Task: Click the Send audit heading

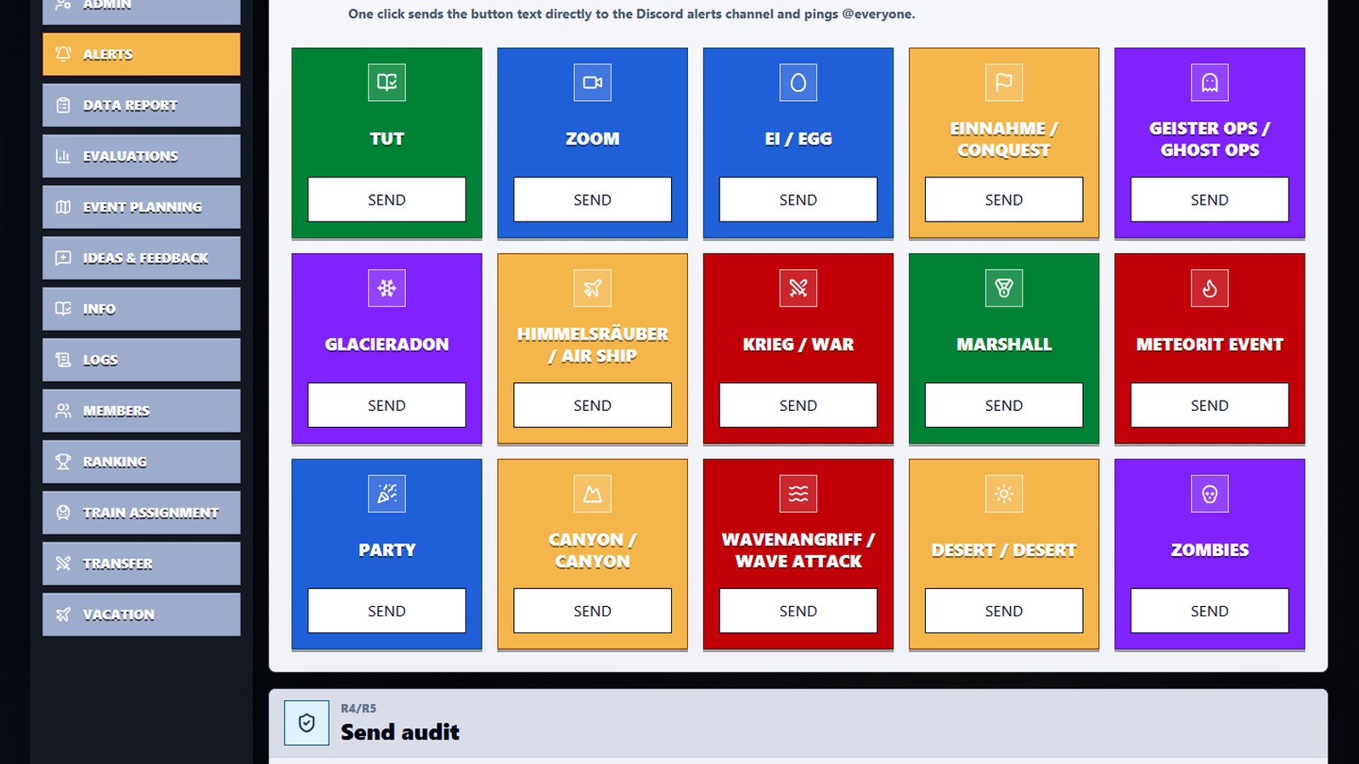Action: (400, 732)
